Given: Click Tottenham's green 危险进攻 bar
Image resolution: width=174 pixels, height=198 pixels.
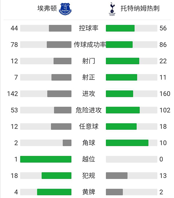Looking at the screenshot, I should point(123,110).
